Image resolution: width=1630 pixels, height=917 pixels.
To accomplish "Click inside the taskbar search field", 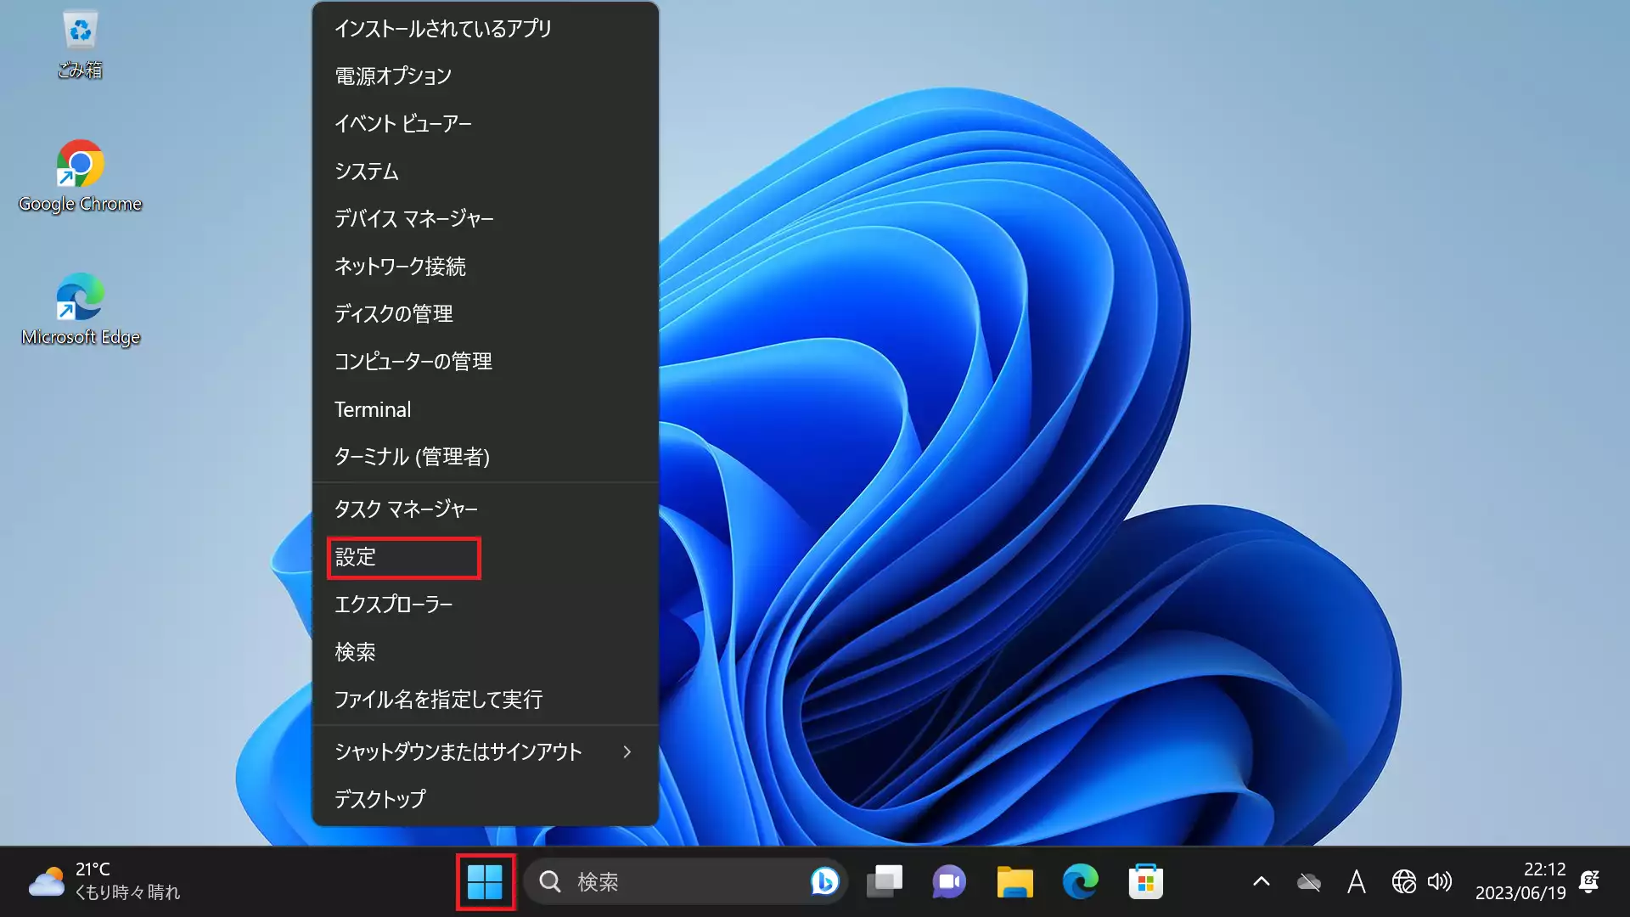I will pos(685,882).
